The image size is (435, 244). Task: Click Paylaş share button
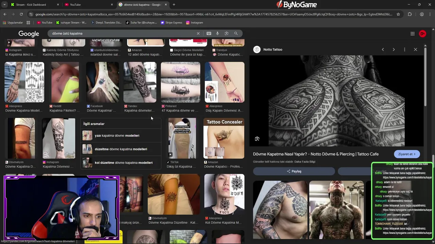pos(294,171)
